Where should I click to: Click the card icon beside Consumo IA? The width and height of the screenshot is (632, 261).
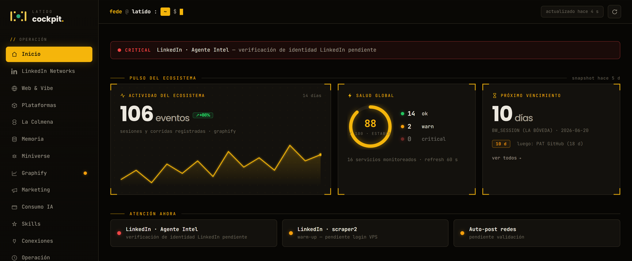14,207
